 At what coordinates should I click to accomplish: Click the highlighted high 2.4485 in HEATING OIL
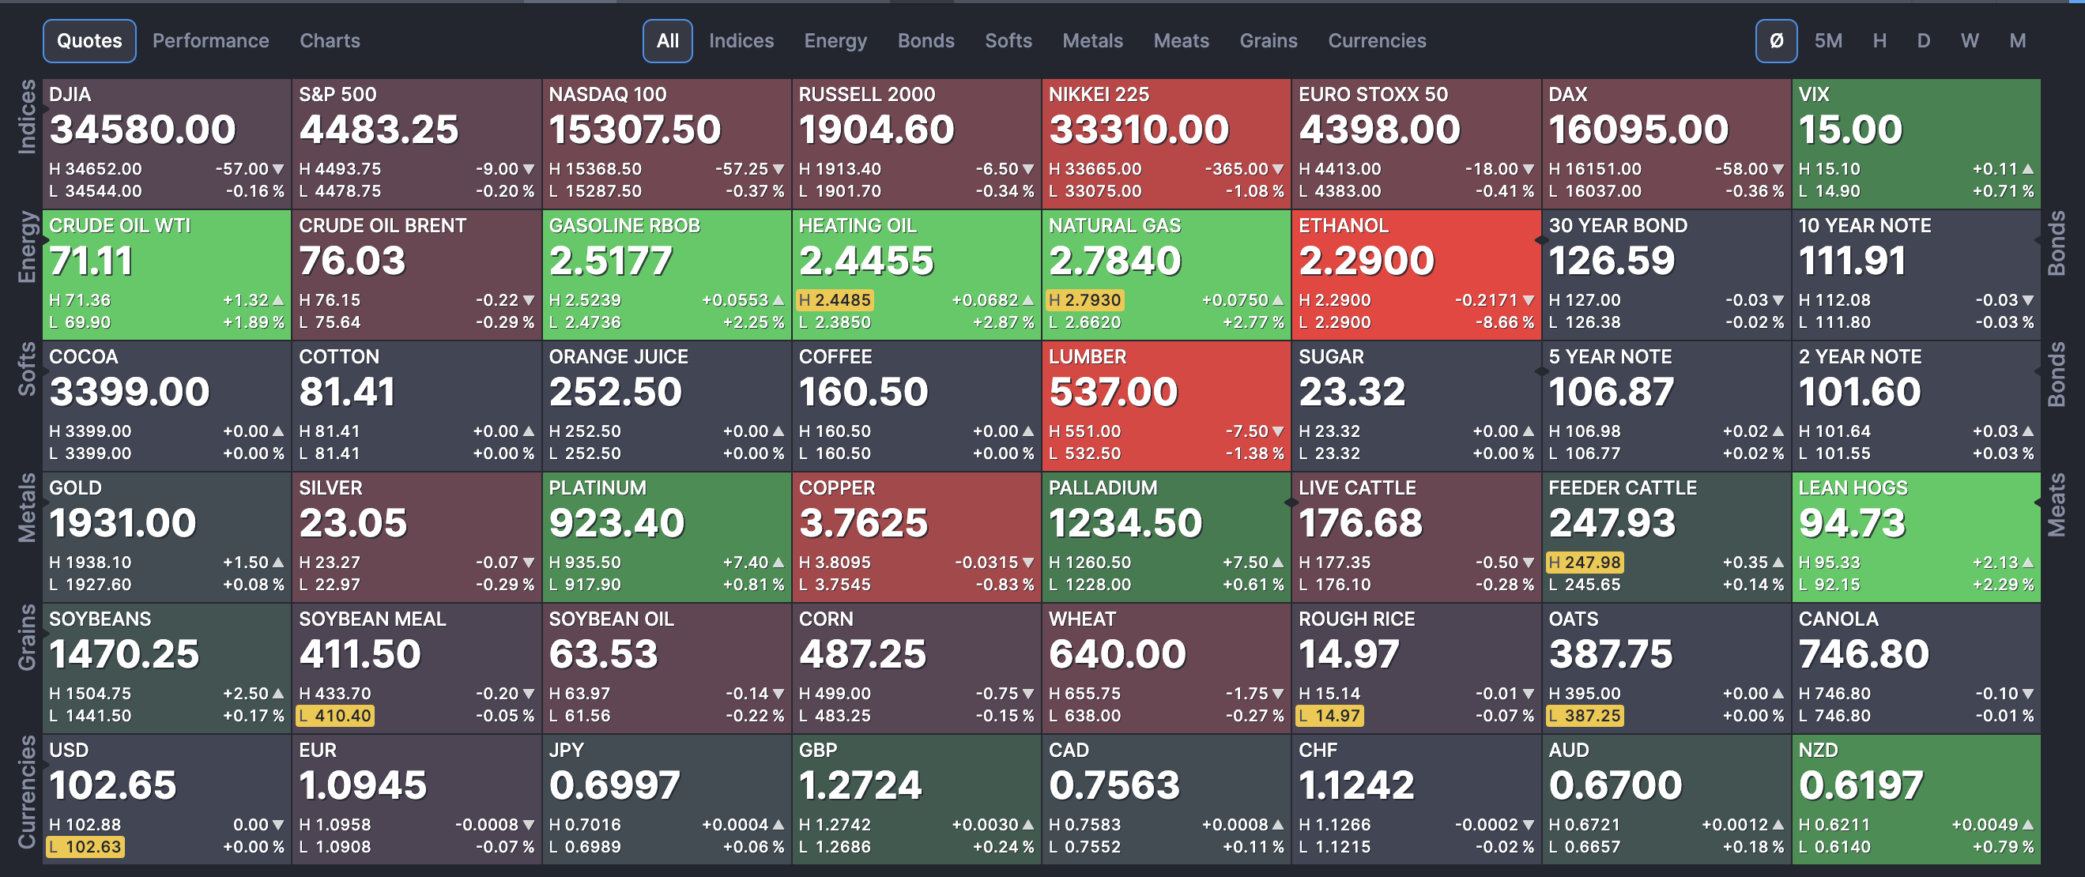coord(835,300)
